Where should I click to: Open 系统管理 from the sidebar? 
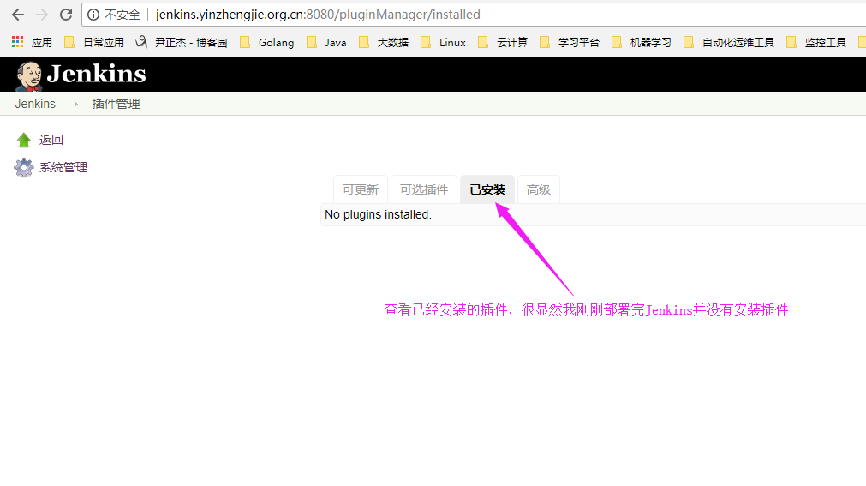coord(63,167)
